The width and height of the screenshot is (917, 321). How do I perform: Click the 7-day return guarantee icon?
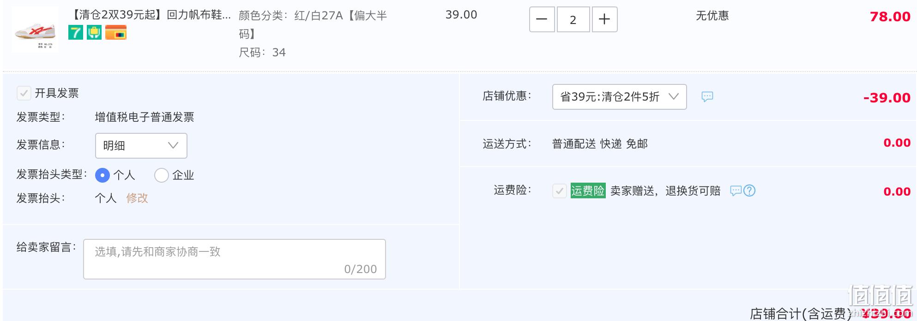76,33
